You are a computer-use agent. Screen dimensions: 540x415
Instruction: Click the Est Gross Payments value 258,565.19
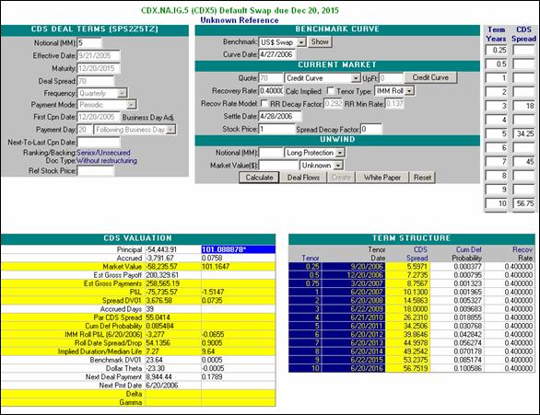[173, 283]
